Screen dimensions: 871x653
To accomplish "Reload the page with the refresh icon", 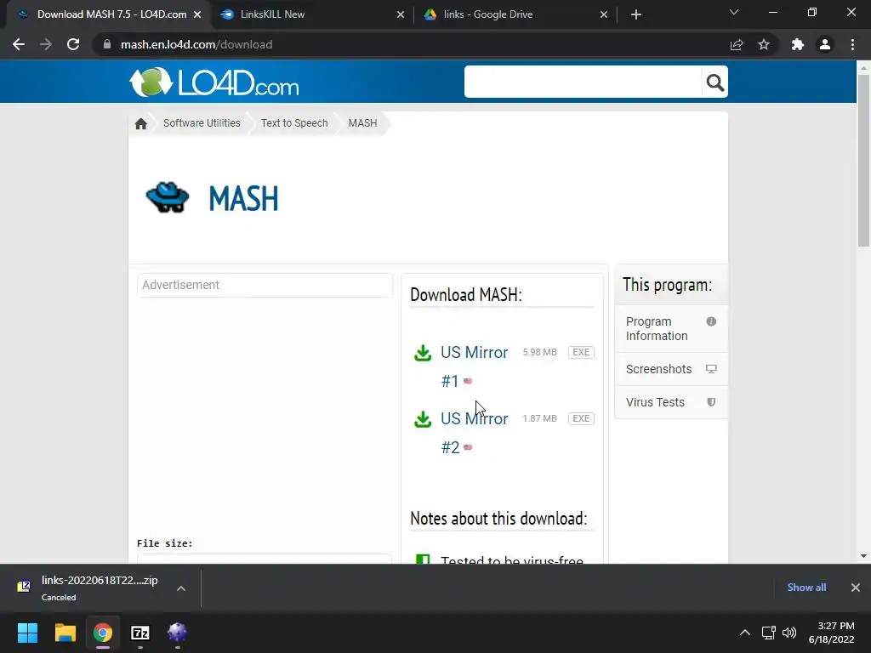I will 73,44.
